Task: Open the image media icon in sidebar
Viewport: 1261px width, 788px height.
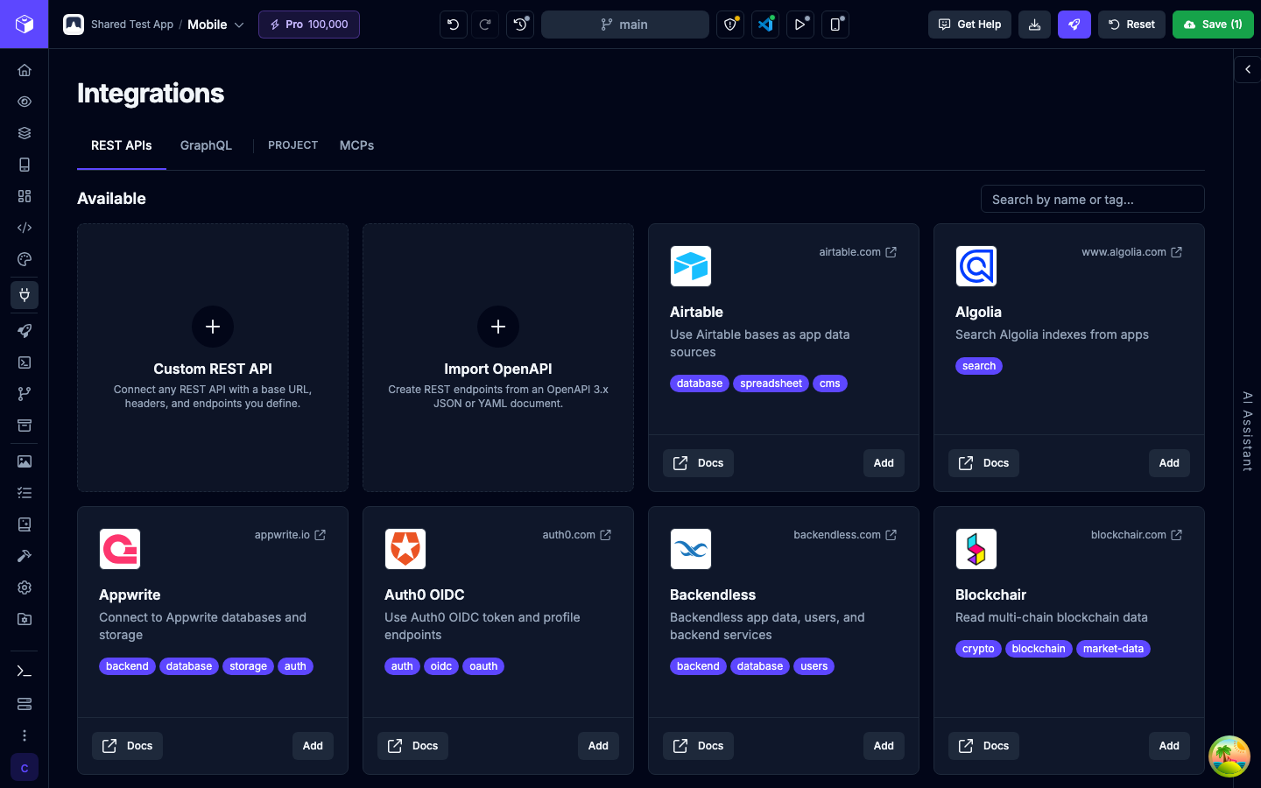Action: (x=25, y=461)
